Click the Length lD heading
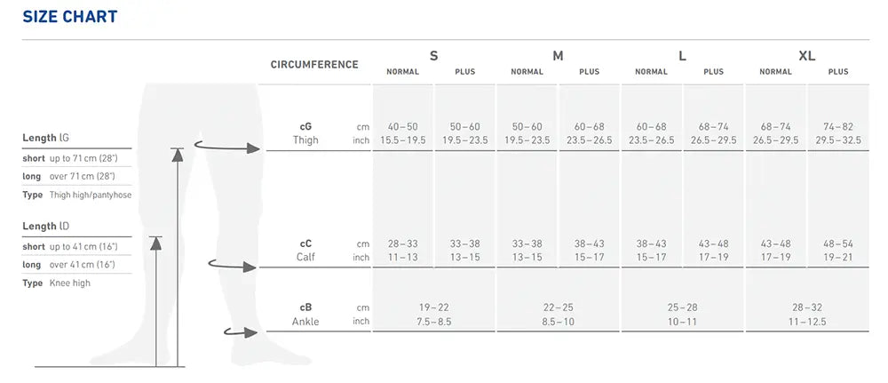The width and height of the screenshot is (888, 383). click(46, 226)
